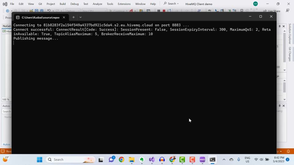The image size is (294, 165).
Task: Click the taskbar Search box
Action: (x=70, y=159)
